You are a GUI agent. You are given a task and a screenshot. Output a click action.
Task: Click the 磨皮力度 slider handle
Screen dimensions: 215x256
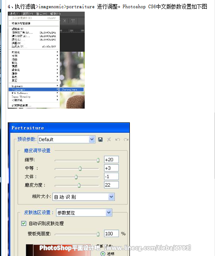point(79,185)
